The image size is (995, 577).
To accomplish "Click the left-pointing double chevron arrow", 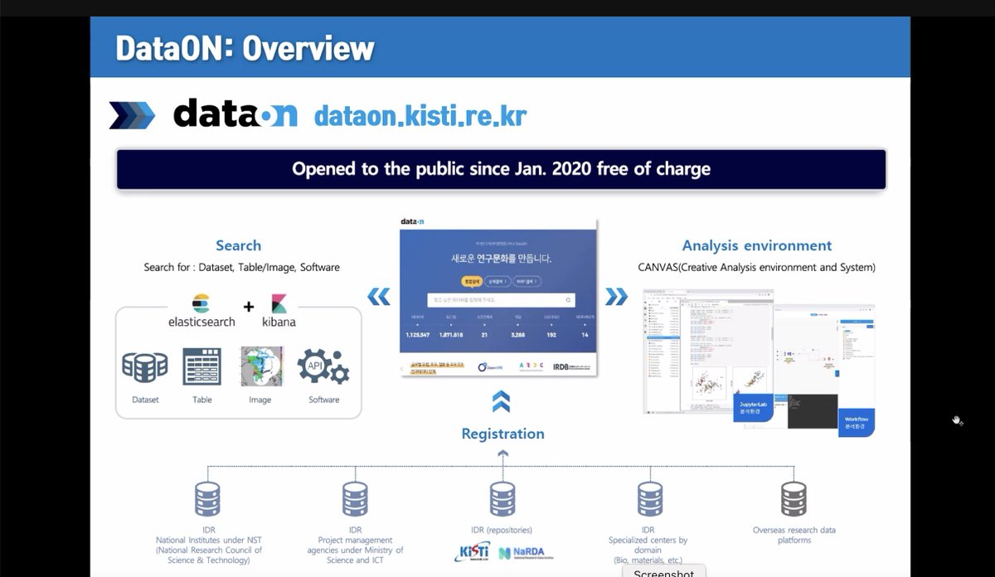I will [379, 296].
